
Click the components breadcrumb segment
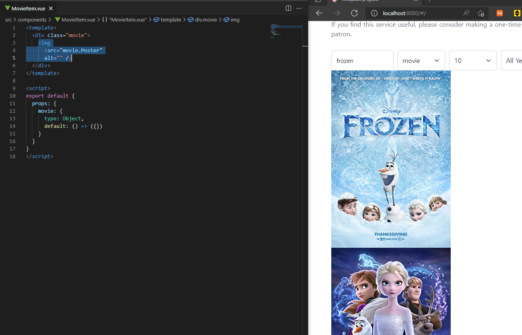pos(32,20)
